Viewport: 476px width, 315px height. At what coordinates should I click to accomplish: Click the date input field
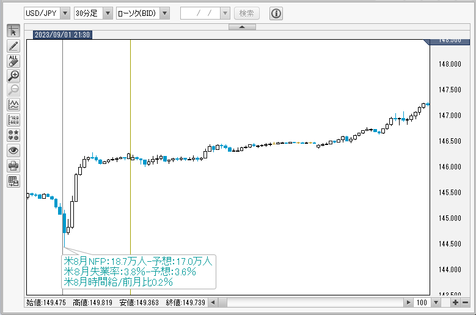pos(200,13)
